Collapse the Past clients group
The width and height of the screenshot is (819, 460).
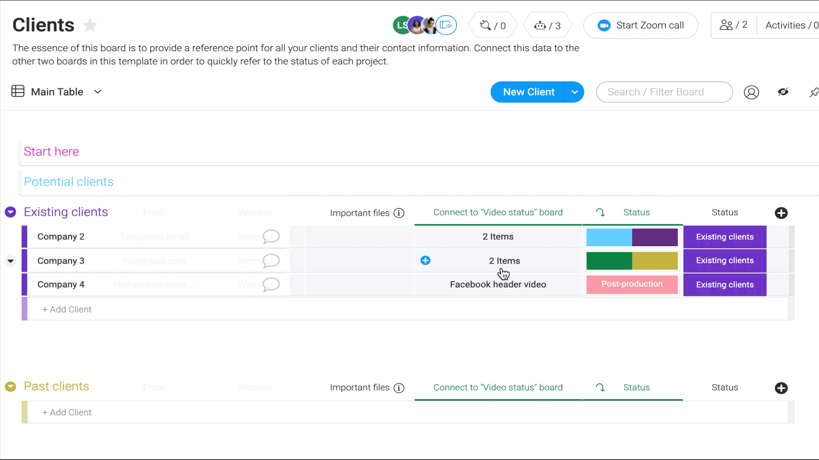point(10,386)
